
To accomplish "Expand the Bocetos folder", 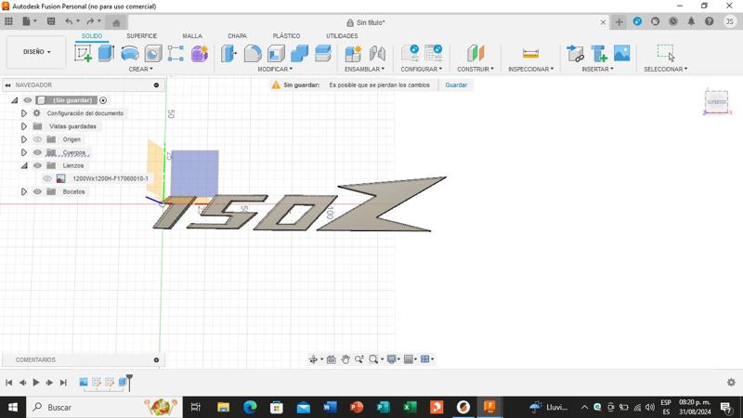I will tap(24, 191).
